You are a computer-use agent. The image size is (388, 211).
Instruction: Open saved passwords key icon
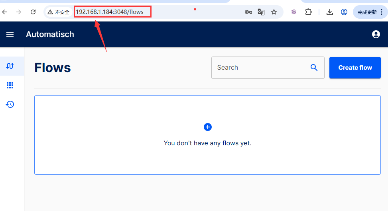(248, 12)
